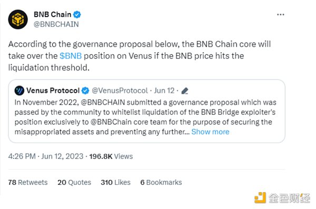Open the Jun 12 quoted tweet date
Screen dimensions: 316x209
coord(164,91)
